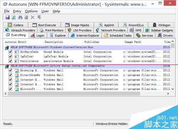
Task: Click the horizontal scrollbar right arrow
Action: point(168,94)
